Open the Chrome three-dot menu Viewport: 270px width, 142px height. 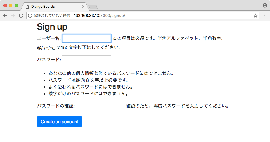tap(265, 16)
